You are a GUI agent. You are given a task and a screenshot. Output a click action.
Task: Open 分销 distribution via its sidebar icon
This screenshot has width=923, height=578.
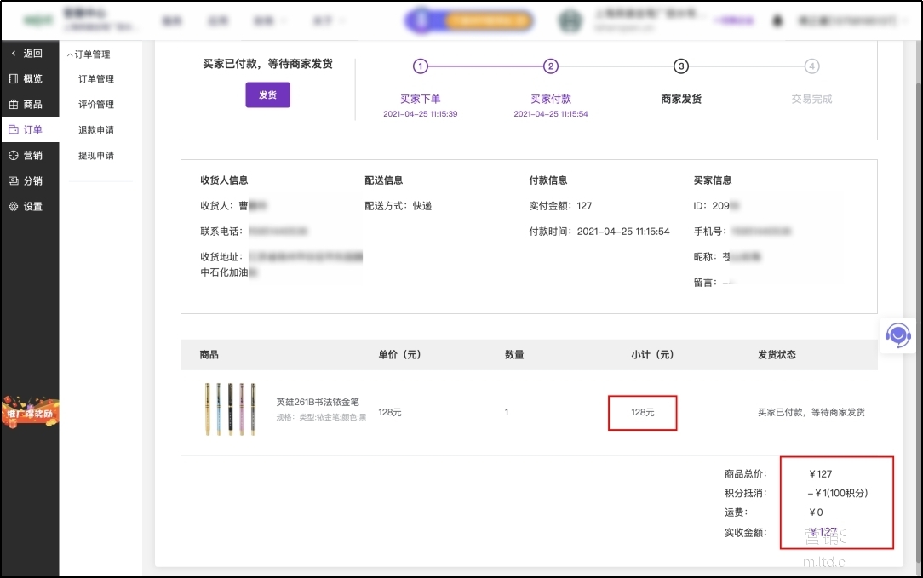tap(12, 180)
